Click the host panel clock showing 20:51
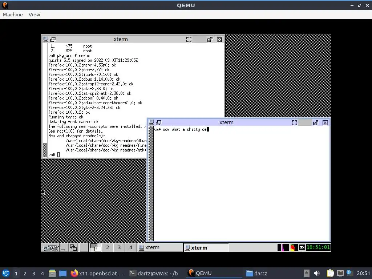Screen dimensions: 372x279 363,273
